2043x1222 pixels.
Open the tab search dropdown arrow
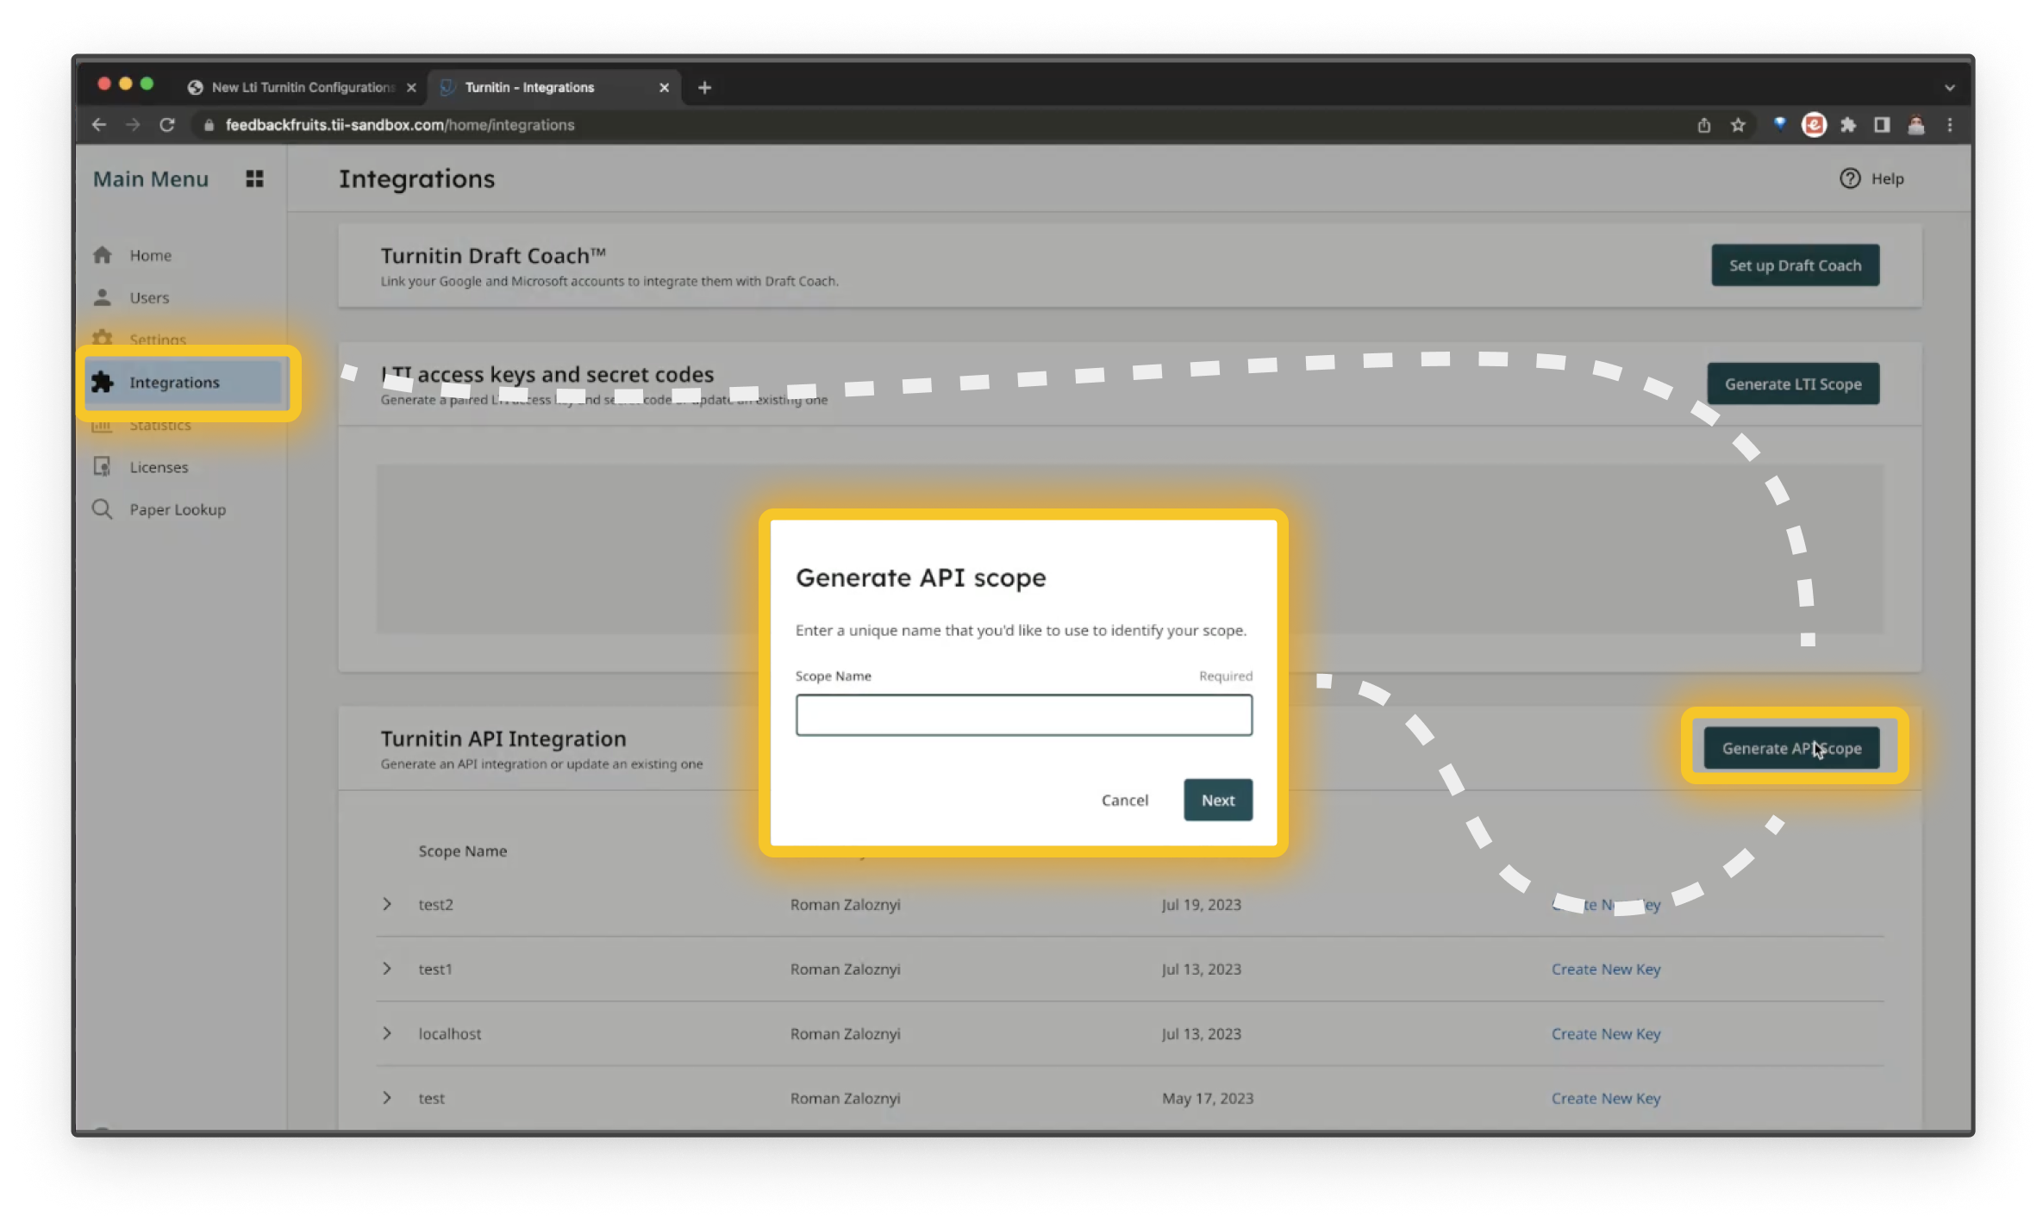click(x=1950, y=88)
